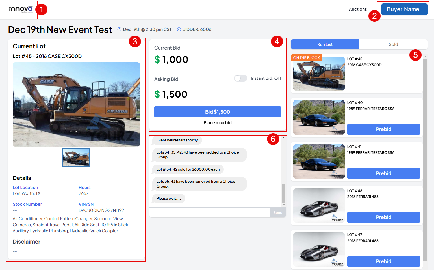Select the small excavator thumbnail under main photo
Viewport: 434px width, 271px height.
[76, 158]
